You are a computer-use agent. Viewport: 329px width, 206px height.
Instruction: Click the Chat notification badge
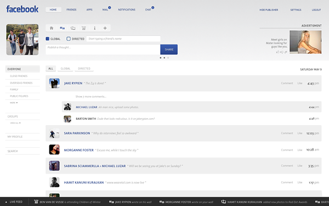tap(153, 8)
